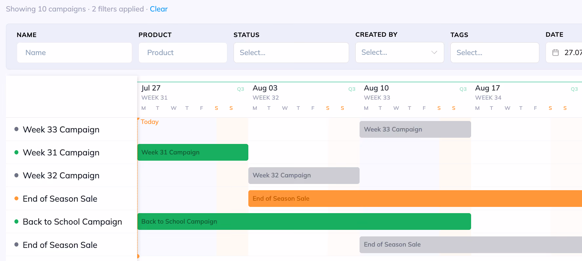The image size is (582, 261).
Task: Click the Jul 27 week header
Action: pos(151,88)
